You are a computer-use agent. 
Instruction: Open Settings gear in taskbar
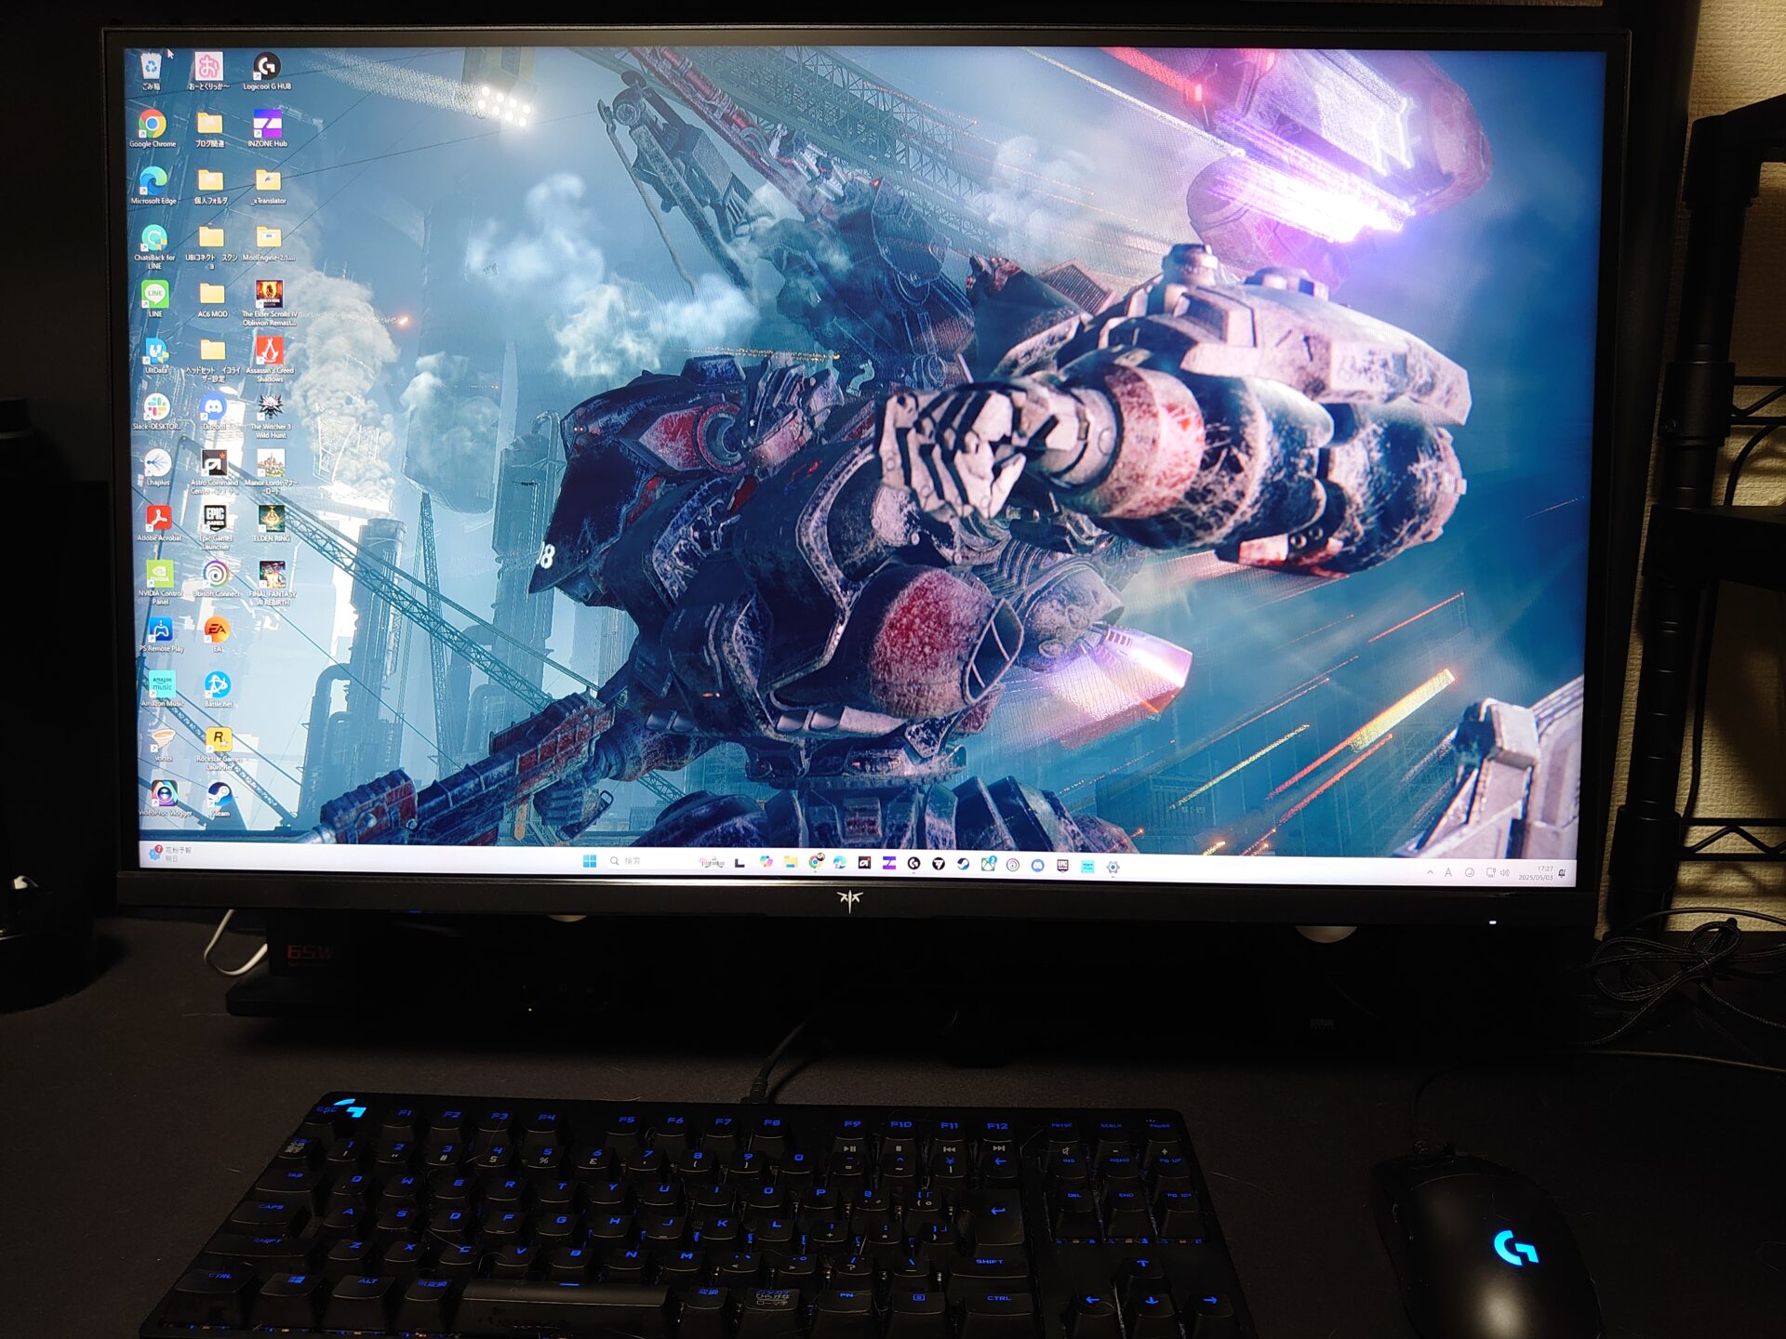1113,866
